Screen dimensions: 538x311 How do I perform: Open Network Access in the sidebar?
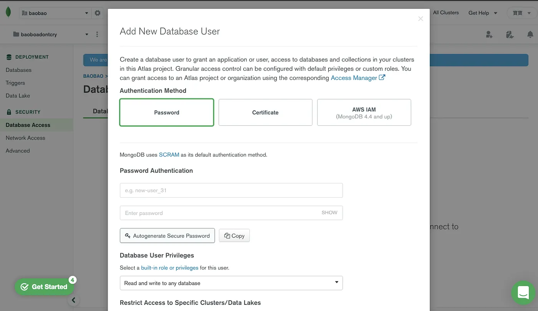pyautogui.click(x=25, y=138)
